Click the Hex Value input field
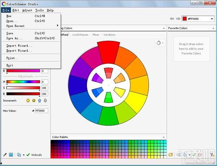This screenshot has height=166, width=217. (41, 111)
